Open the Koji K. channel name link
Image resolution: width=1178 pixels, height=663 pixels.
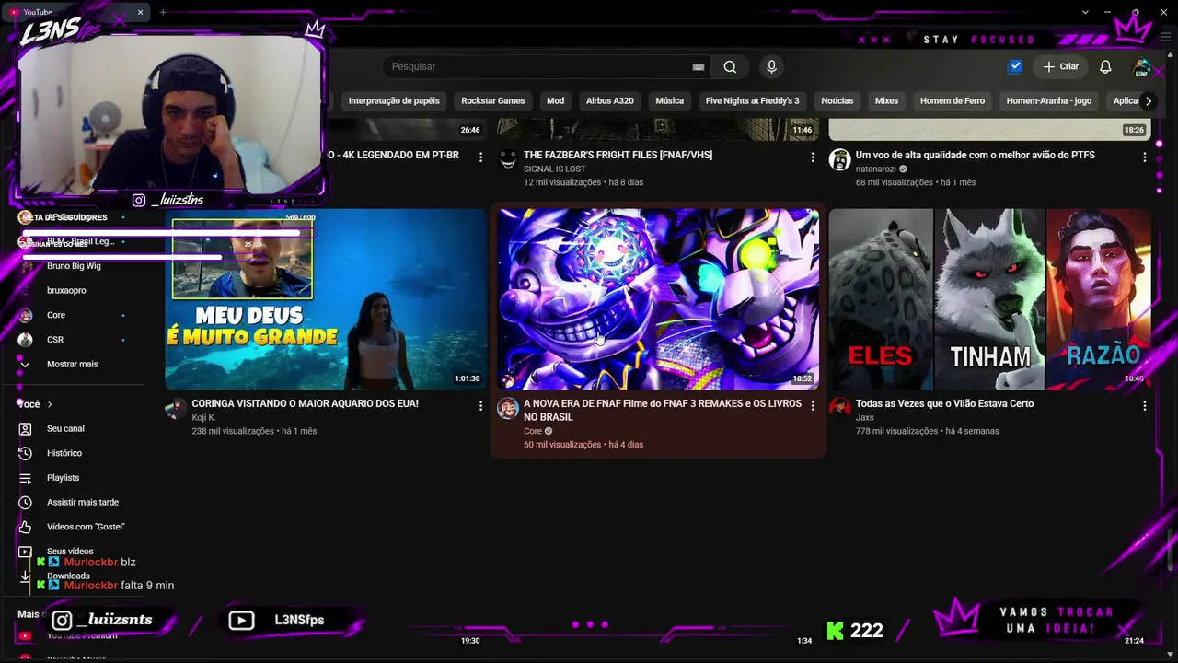(203, 417)
